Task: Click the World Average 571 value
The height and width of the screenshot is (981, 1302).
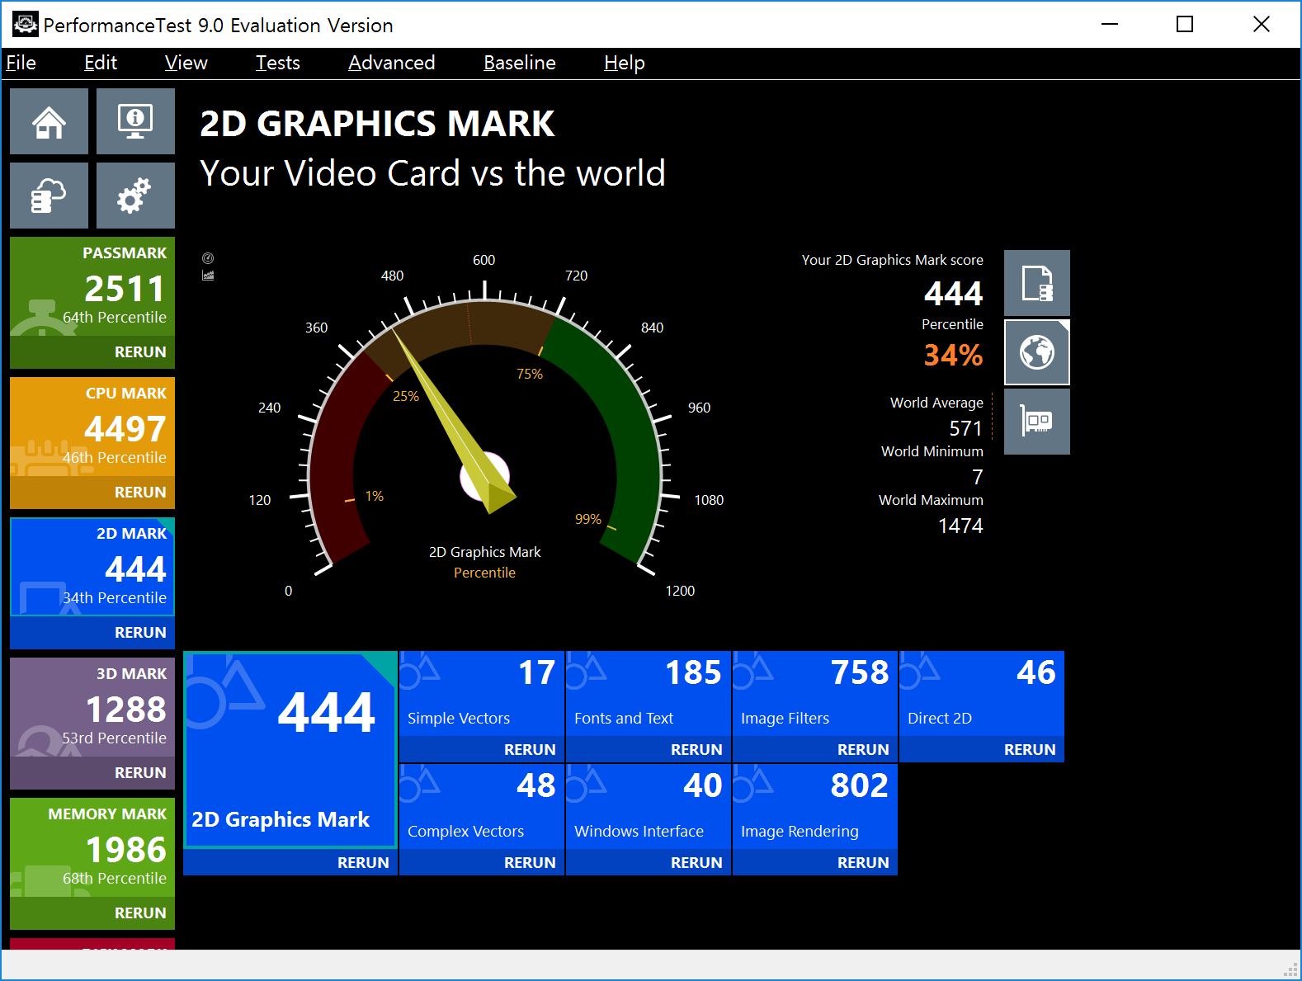Action: point(965,428)
